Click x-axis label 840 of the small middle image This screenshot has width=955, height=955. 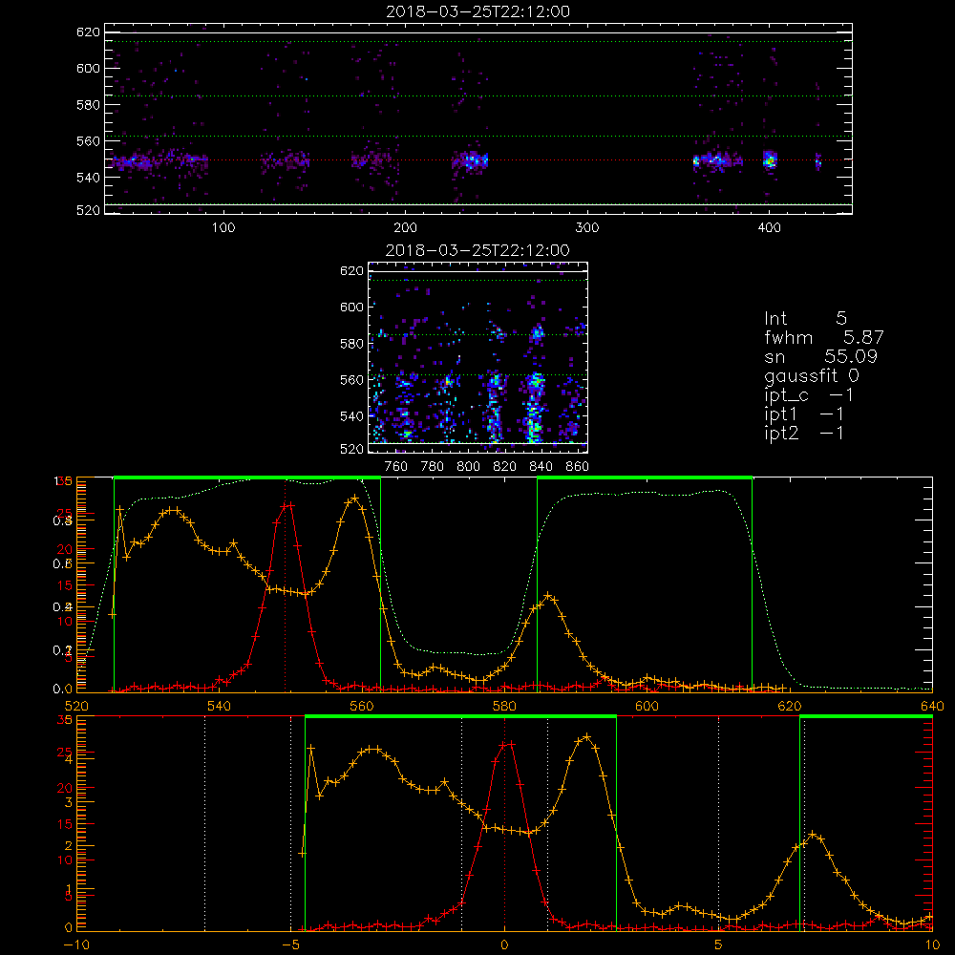541,467
